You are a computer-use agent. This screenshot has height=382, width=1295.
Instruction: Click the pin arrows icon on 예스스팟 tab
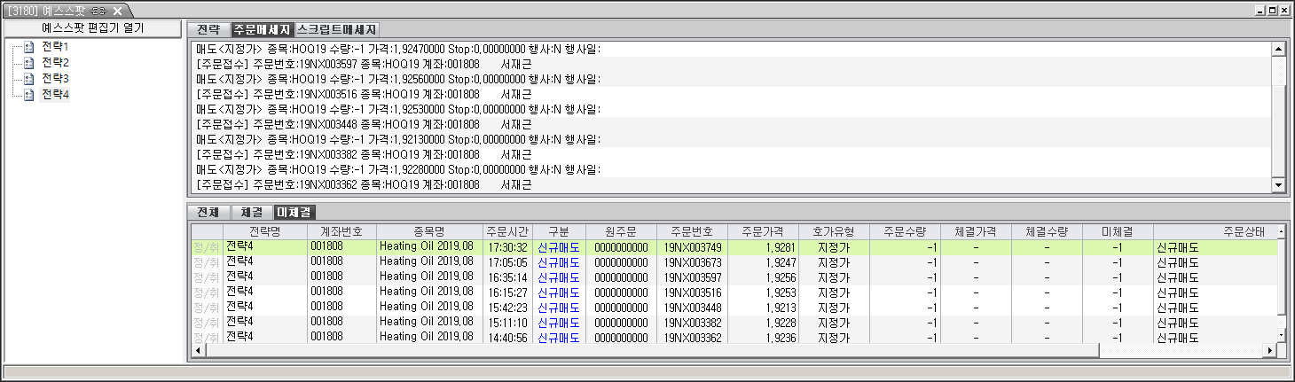[x=99, y=11]
